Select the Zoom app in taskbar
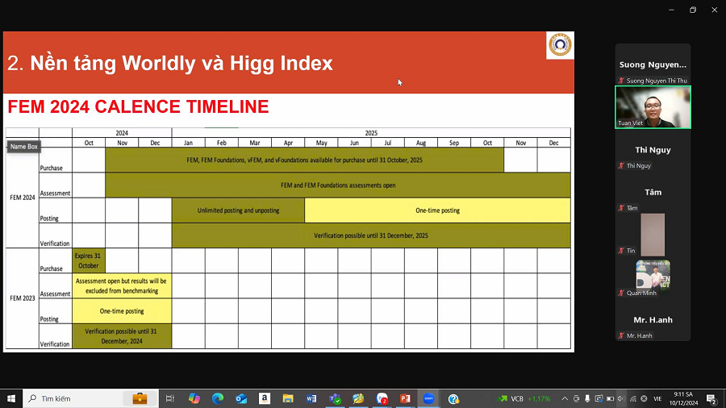 [x=429, y=398]
